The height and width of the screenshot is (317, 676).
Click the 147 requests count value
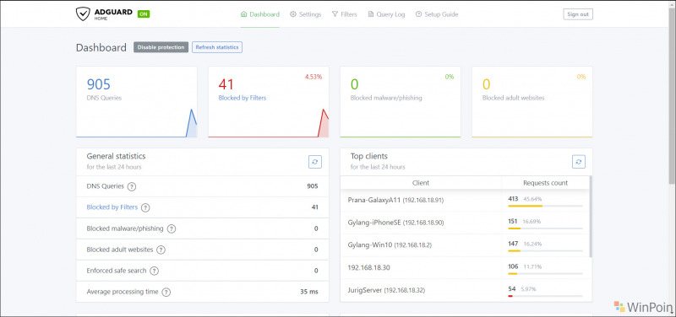pos(513,244)
